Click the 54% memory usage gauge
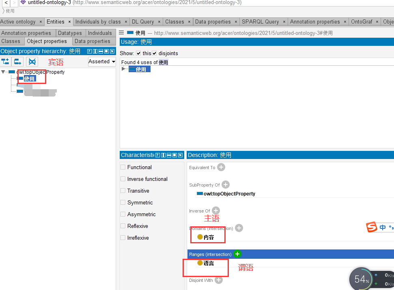The height and width of the screenshot is (290, 394). pos(361,279)
